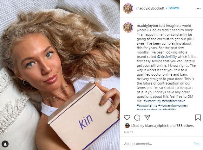Open maddyjoybockett username in header
This screenshot has height=150, width=203.
(x=150, y=8)
